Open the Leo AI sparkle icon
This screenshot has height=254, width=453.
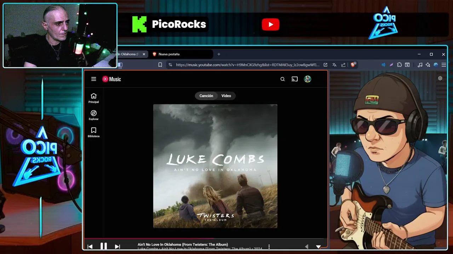(x=428, y=65)
